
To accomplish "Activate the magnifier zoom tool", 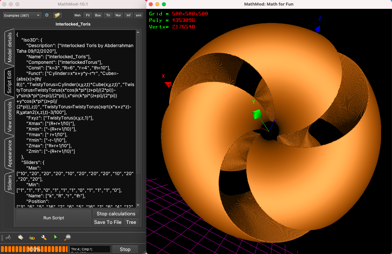I will 67,238.
